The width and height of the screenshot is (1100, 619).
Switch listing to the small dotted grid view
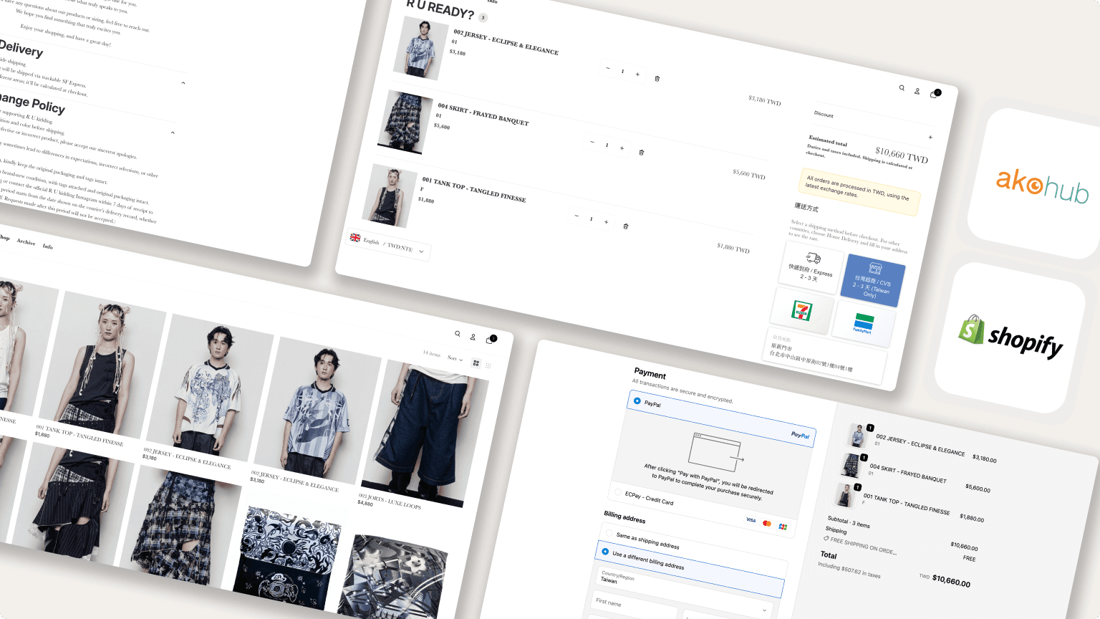point(488,365)
